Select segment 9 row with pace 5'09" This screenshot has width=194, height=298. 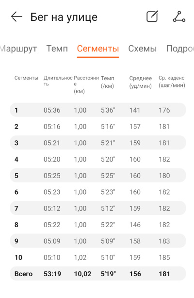(98, 241)
